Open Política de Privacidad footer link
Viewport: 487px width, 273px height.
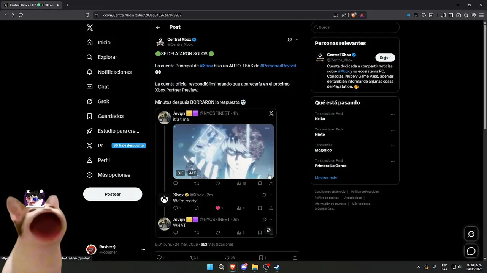pos(365,192)
